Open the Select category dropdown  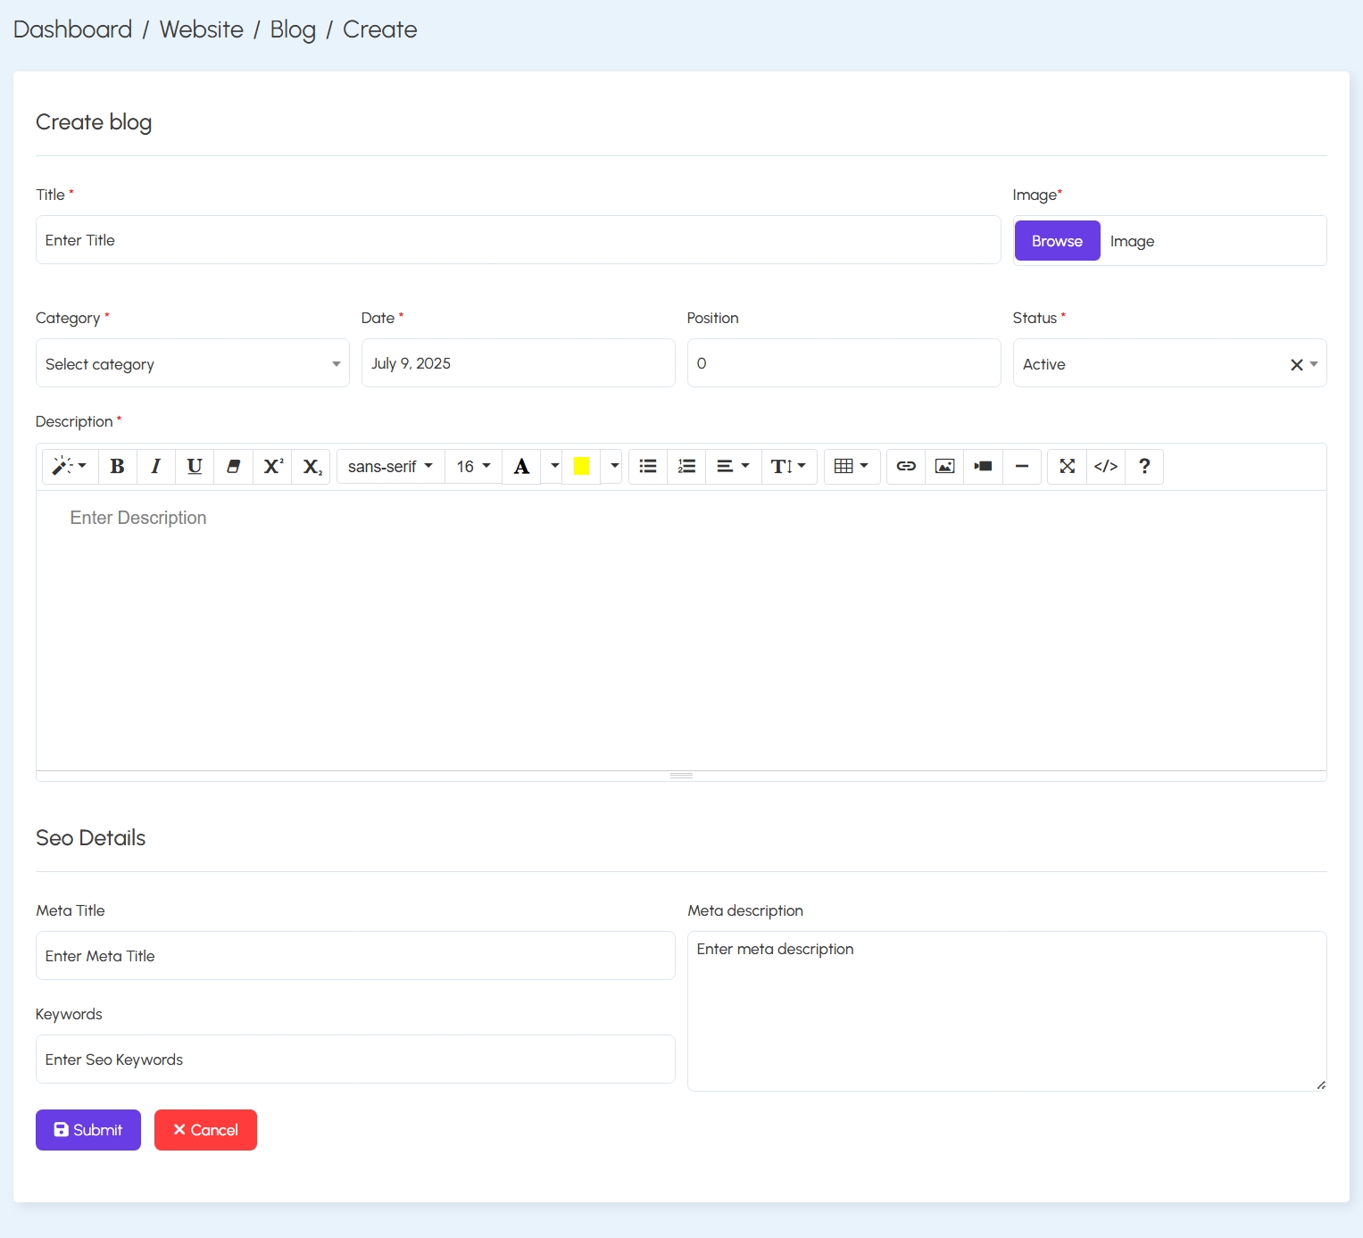point(193,363)
